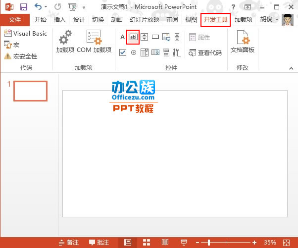Switch to Slide Sorter view
Screen dimensions: 298x248
coord(147,243)
